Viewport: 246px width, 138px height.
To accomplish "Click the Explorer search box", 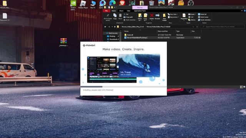I will pos(223,27).
